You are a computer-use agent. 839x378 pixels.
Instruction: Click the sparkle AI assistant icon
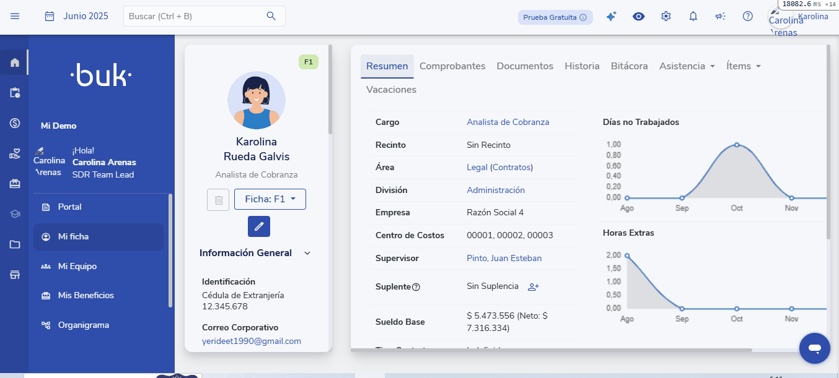[x=611, y=17]
